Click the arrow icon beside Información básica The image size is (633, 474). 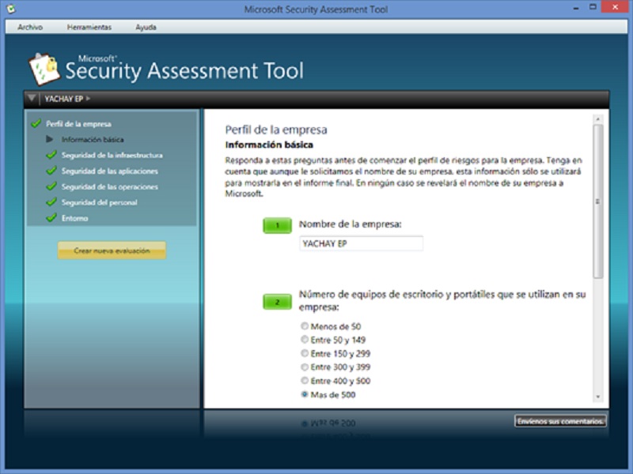pyautogui.click(x=50, y=139)
